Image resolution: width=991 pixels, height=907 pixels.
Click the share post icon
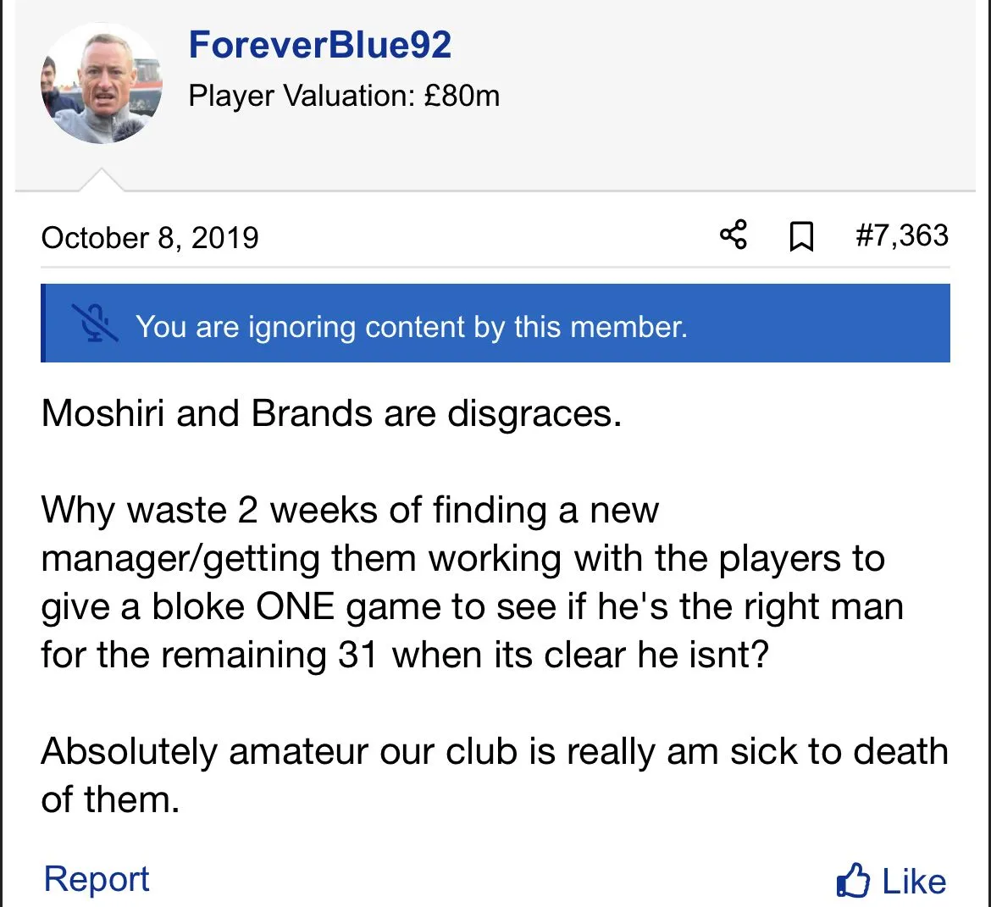click(x=734, y=235)
